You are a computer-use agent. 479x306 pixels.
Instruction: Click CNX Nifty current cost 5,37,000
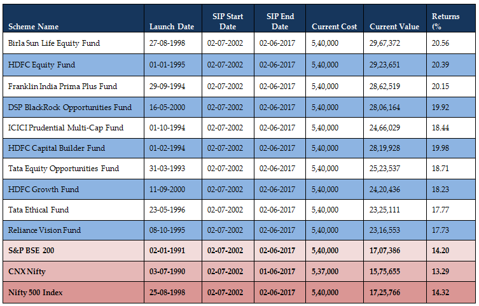[325, 272]
